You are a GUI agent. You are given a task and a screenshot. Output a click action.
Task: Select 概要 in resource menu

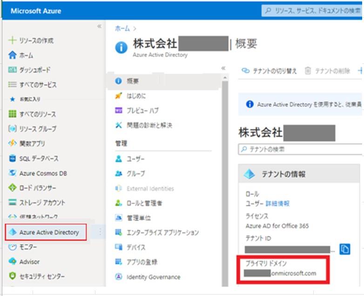tap(162, 81)
